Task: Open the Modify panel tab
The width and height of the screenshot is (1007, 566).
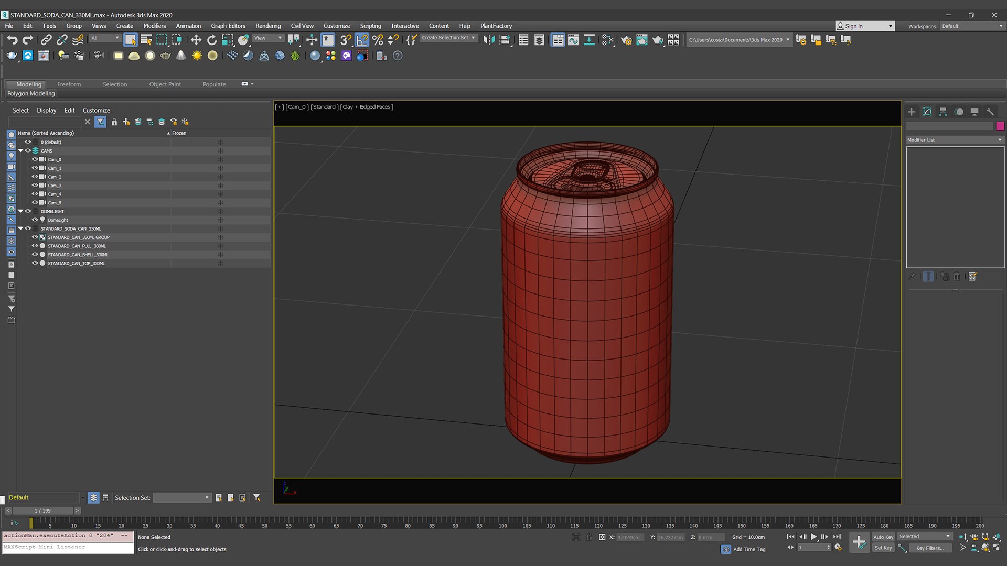Action: [927, 112]
